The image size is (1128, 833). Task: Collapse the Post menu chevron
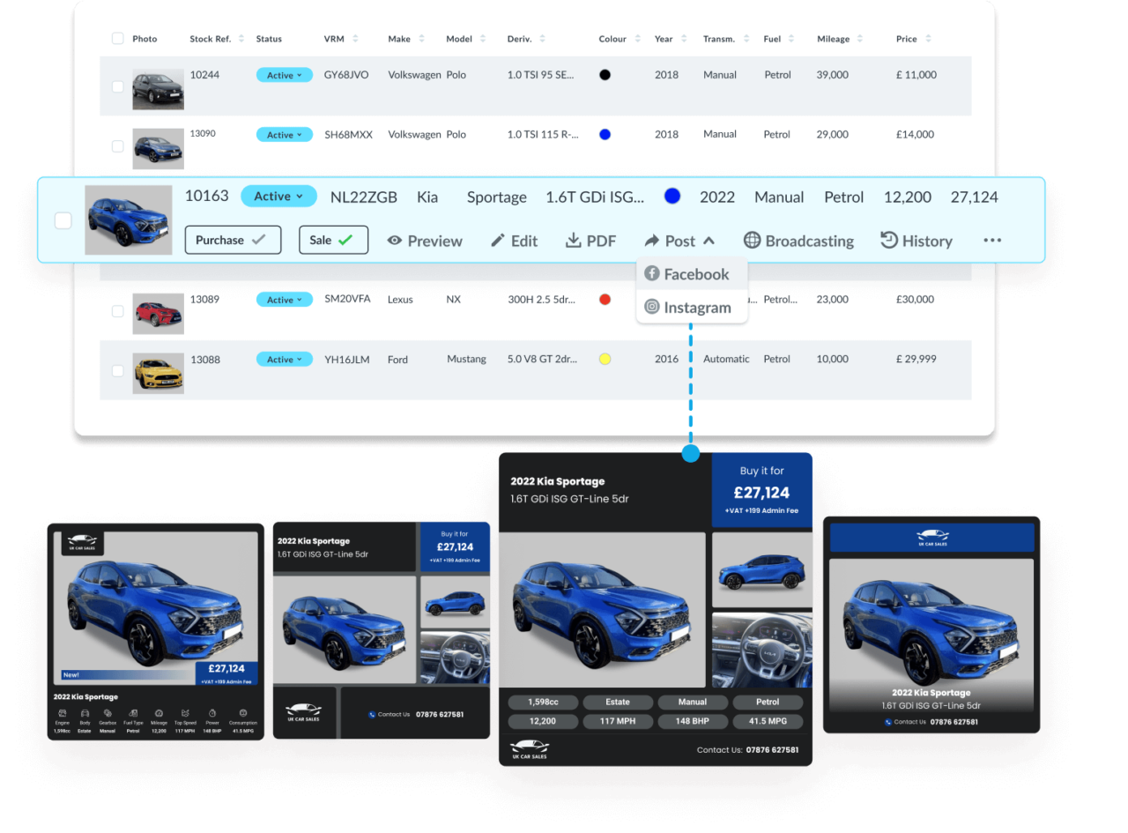click(x=709, y=241)
